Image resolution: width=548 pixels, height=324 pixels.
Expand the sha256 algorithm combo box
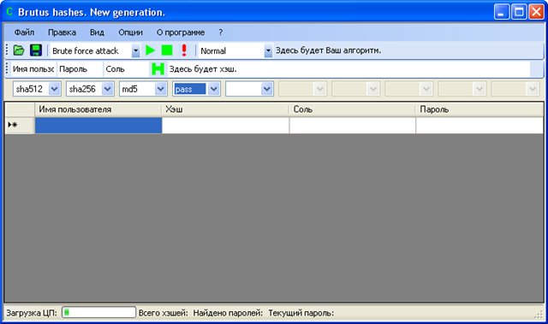(x=108, y=89)
